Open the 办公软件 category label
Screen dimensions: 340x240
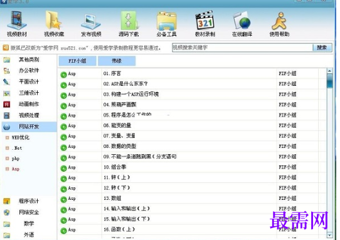pos(29,71)
